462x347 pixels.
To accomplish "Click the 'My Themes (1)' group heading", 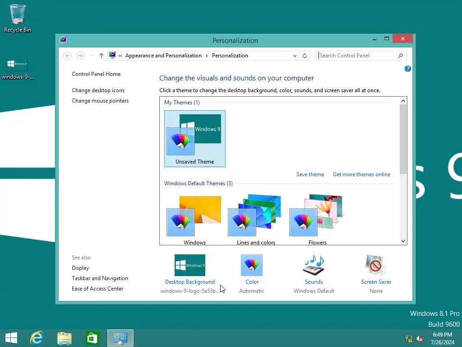I will [x=182, y=103].
